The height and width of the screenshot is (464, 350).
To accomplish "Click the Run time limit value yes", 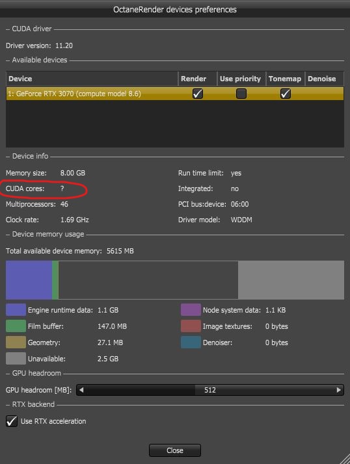I will click(236, 173).
